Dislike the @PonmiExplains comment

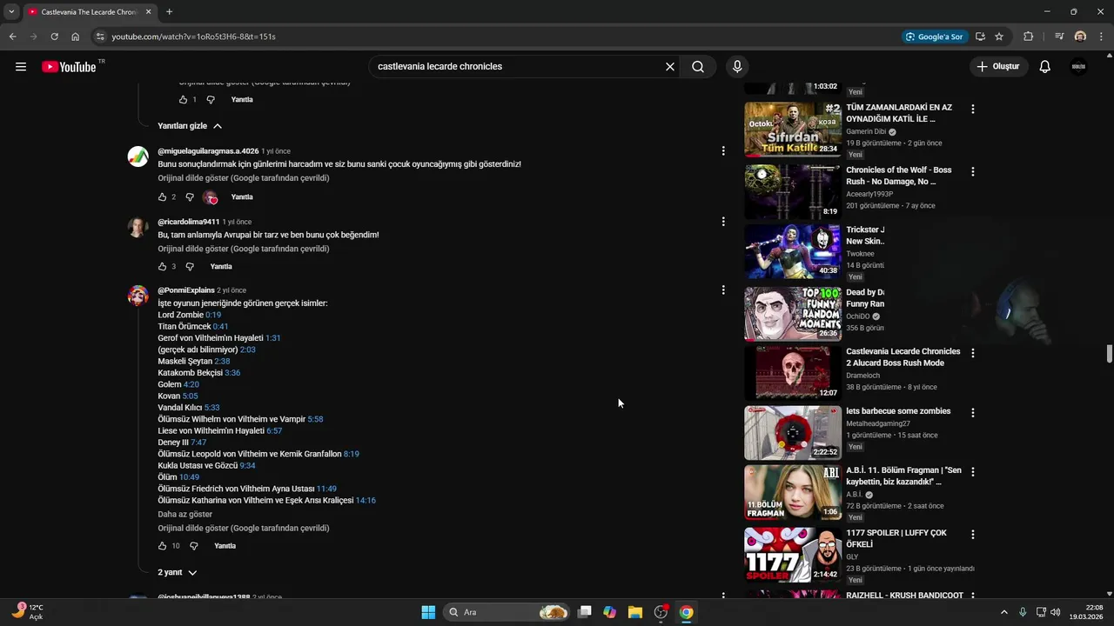pos(194,546)
